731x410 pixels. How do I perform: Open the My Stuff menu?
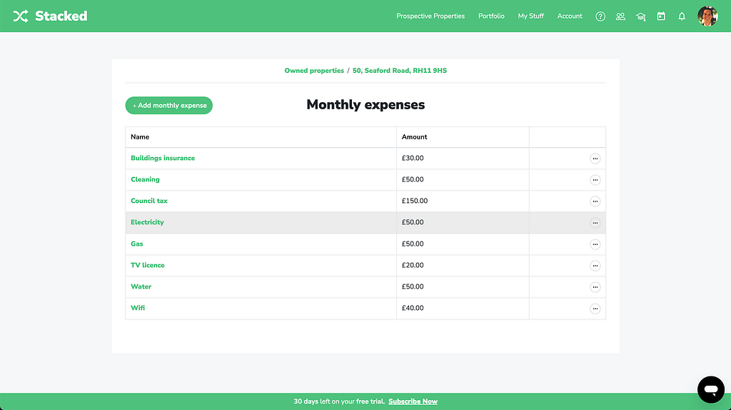pos(530,16)
